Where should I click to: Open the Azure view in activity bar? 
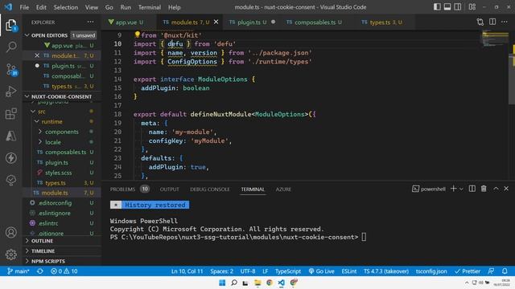[11, 136]
